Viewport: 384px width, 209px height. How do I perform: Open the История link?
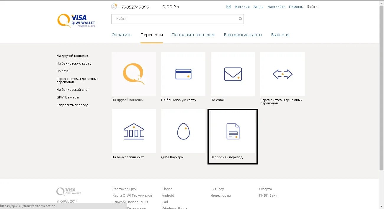tap(242, 7)
